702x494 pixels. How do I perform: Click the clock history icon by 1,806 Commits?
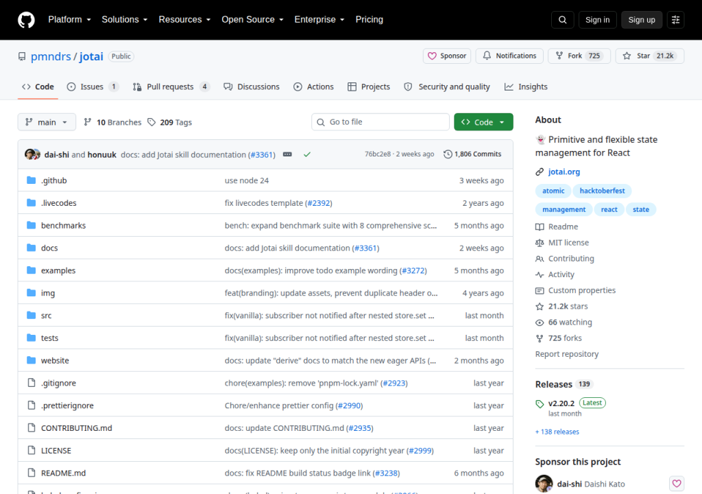[448, 154]
